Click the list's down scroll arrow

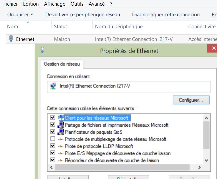(x=206, y=160)
